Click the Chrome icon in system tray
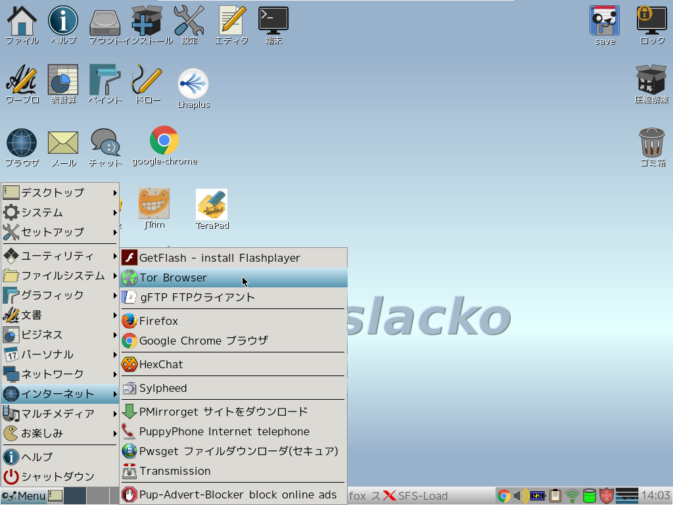This screenshot has height=505, width=673. (504, 496)
